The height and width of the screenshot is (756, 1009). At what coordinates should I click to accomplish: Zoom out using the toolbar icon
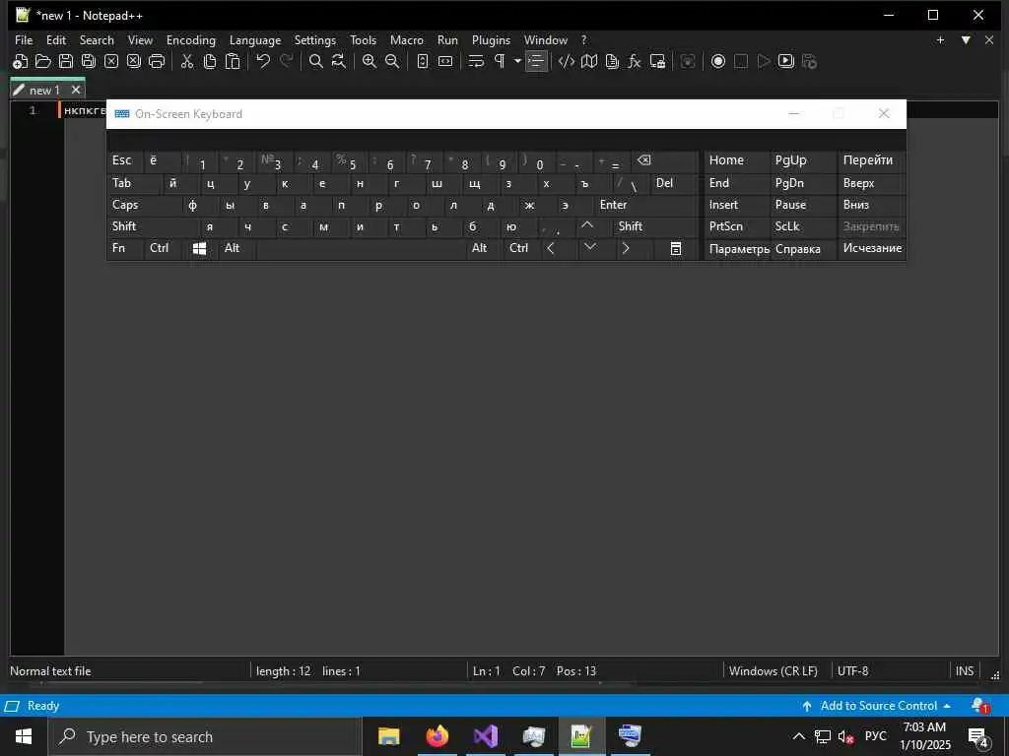coord(392,62)
